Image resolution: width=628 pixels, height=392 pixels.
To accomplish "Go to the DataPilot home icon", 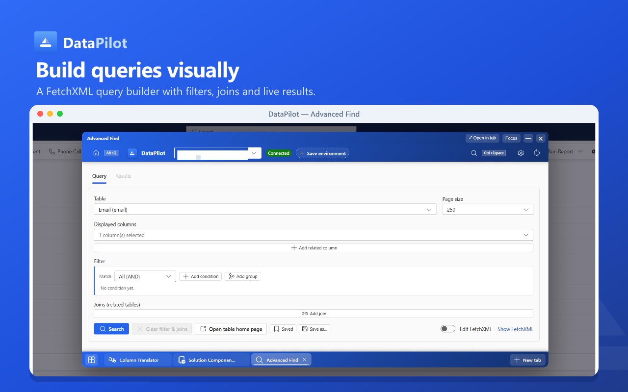I will point(96,153).
